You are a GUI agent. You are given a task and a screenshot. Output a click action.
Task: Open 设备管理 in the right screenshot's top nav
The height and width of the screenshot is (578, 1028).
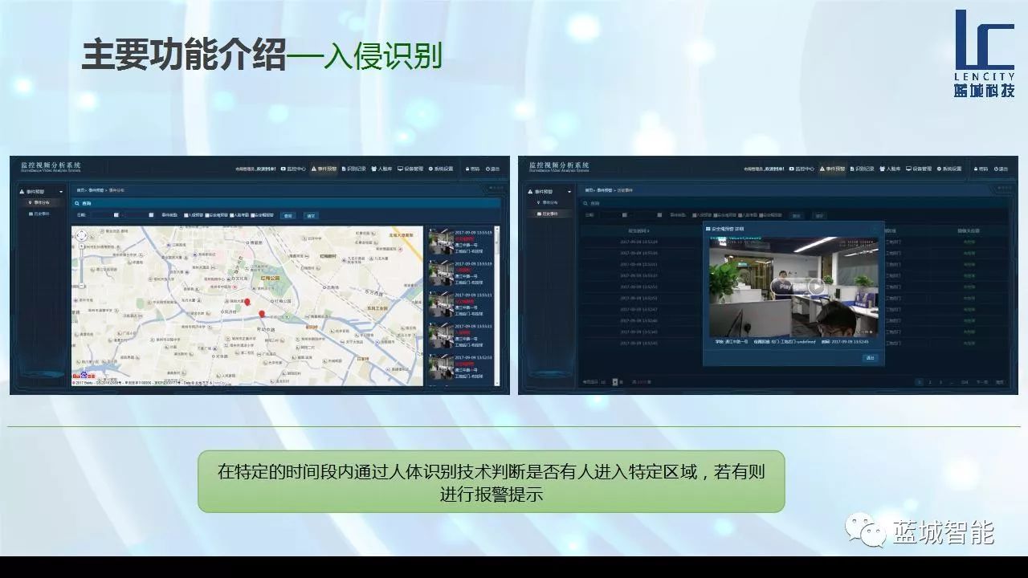pos(919,169)
